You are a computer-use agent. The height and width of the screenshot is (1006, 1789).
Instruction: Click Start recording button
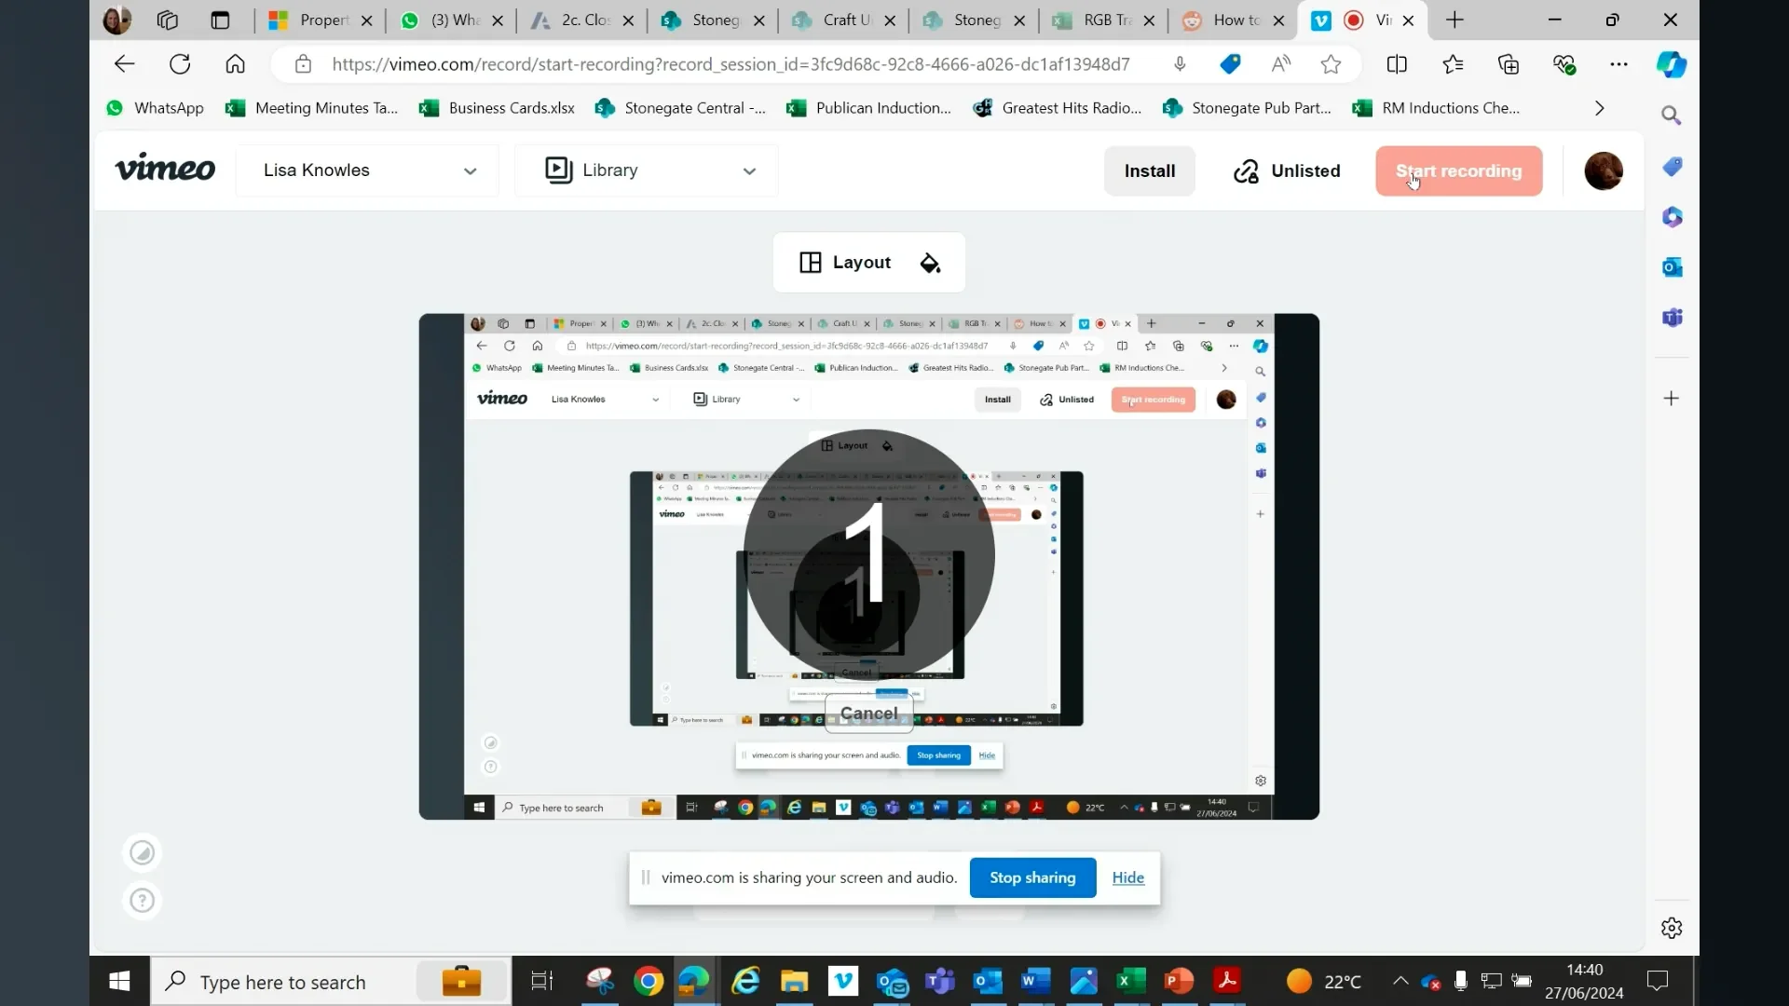point(1458,171)
